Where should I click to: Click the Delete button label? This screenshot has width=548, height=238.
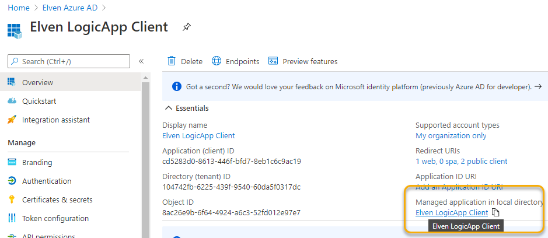click(x=191, y=61)
